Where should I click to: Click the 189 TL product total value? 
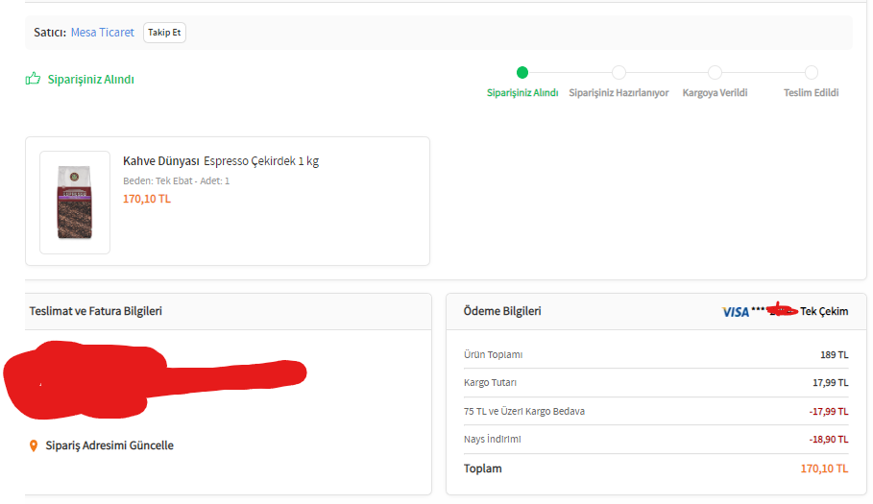click(834, 354)
